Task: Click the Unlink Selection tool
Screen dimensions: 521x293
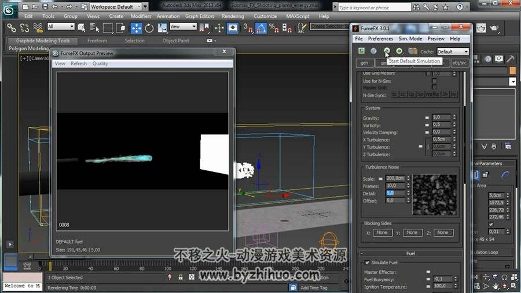Action: 24,28
